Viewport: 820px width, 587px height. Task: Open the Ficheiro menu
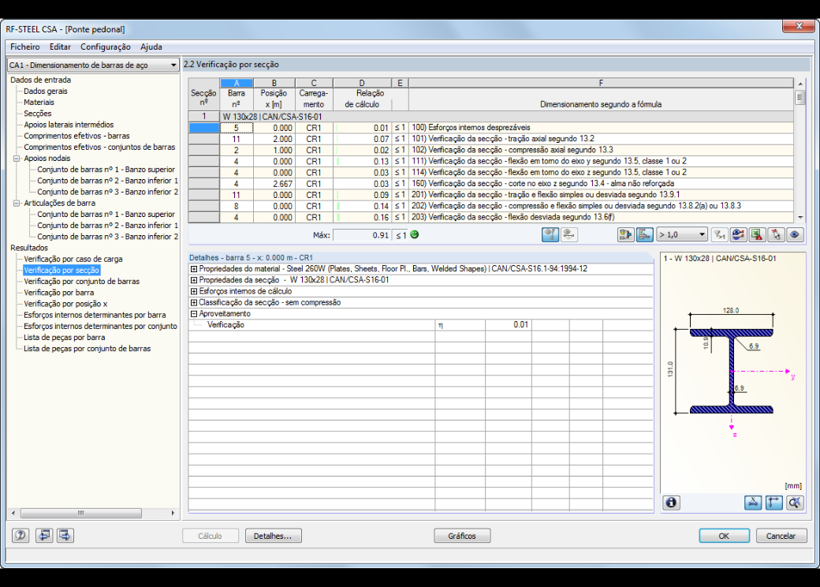(25, 47)
